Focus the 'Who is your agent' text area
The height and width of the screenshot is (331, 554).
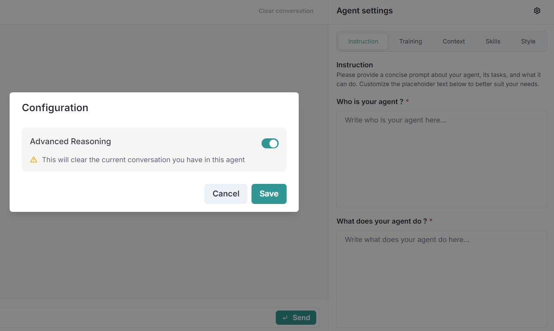point(442,159)
